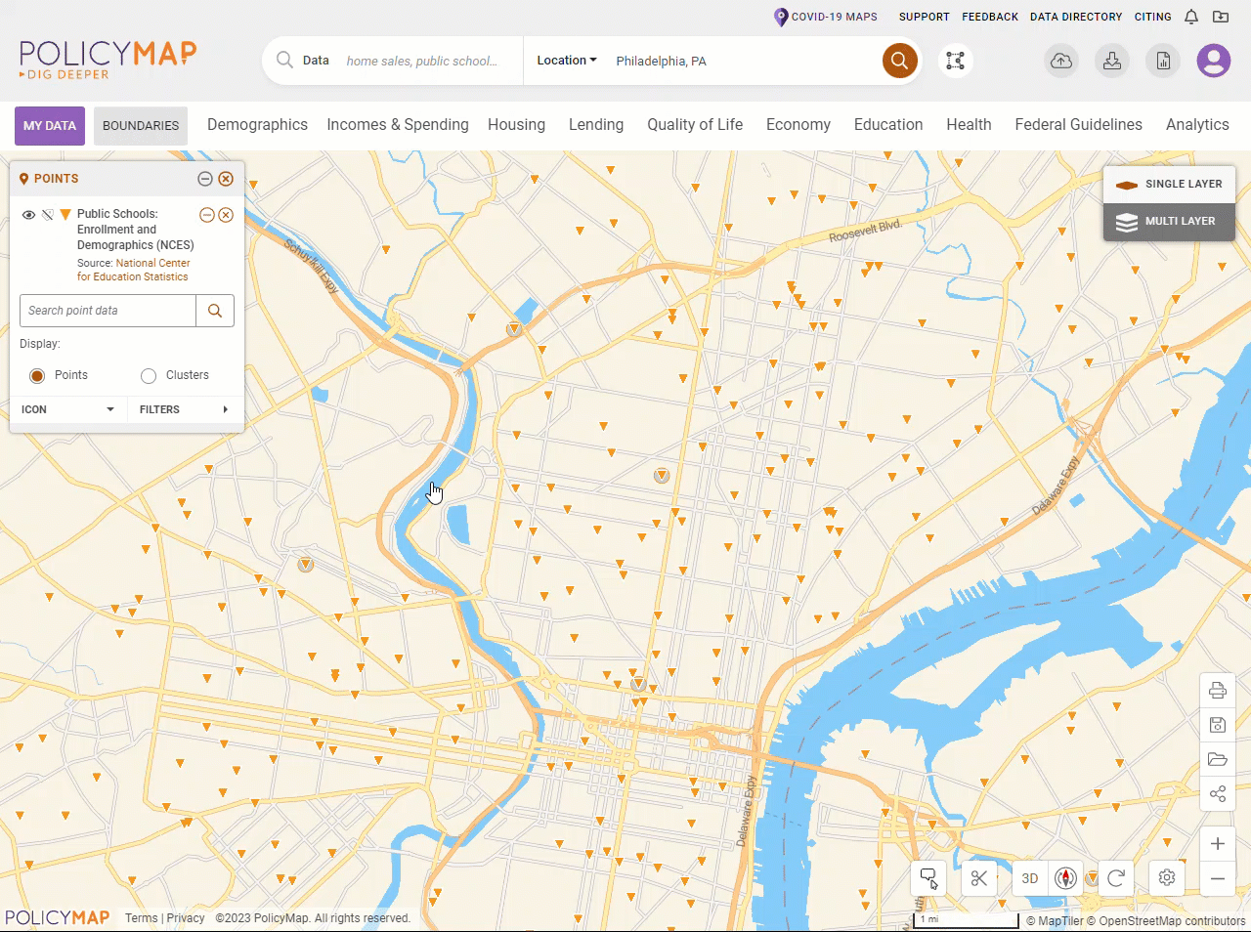Screen dimensions: 1251x932
Task: Expand the ICON dropdown
Action: pyautogui.click(x=68, y=409)
